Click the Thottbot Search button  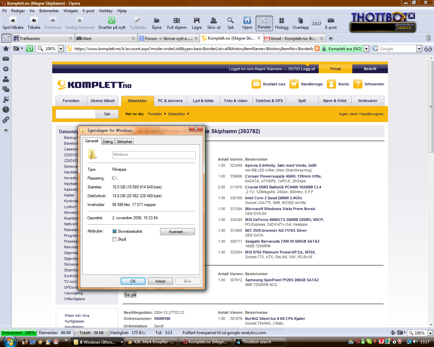click(404, 27)
